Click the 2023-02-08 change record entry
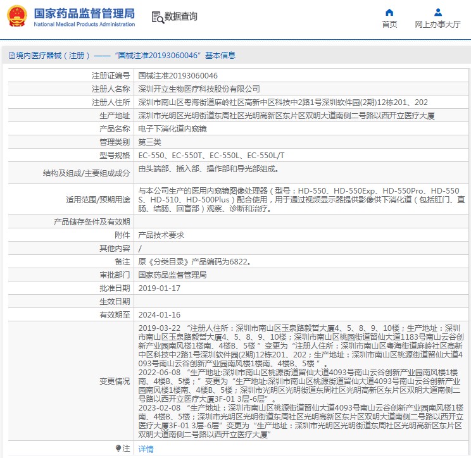Image resolution: width=471 pixels, height=458 pixels. [301, 421]
